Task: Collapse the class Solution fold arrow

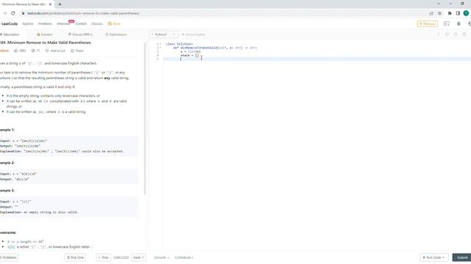Action: pyautogui.click(x=160, y=44)
